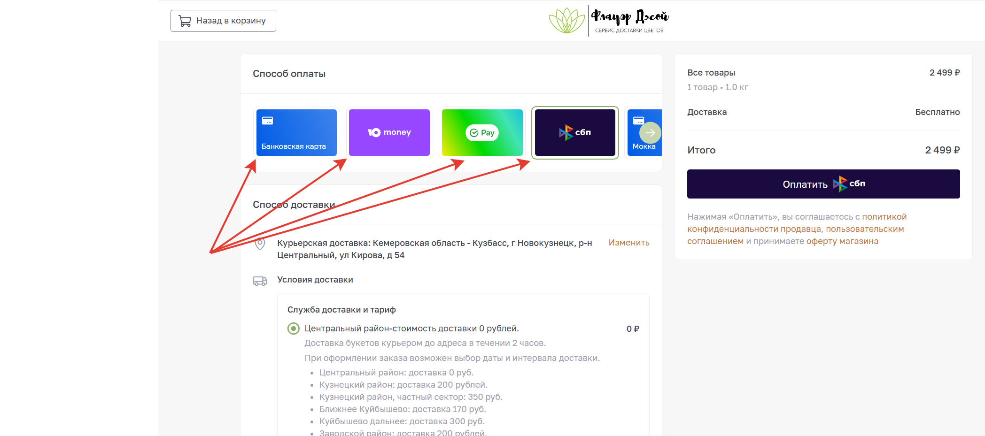Select 'Банковская карта' payment method
The height and width of the screenshot is (436, 985).
tap(296, 133)
